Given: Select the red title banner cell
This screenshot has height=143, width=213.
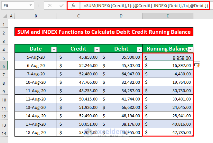Looking at the screenshot, I should click(x=104, y=32).
